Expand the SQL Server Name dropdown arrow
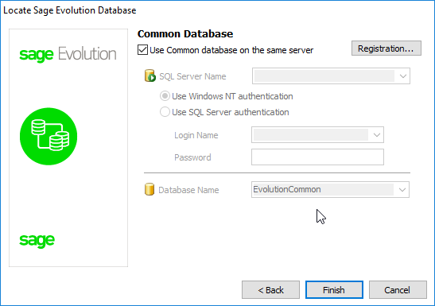This screenshot has height=306, width=435. 403,76
